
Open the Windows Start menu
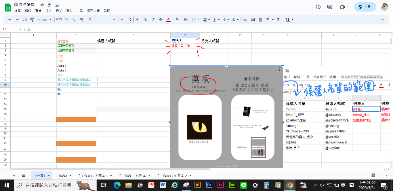coord(7,185)
